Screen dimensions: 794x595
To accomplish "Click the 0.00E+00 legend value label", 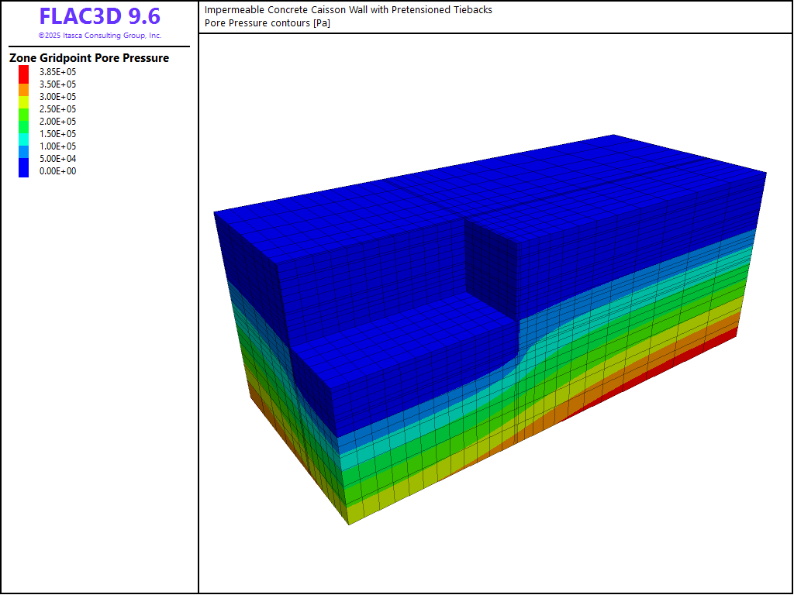I will click(x=57, y=171).
